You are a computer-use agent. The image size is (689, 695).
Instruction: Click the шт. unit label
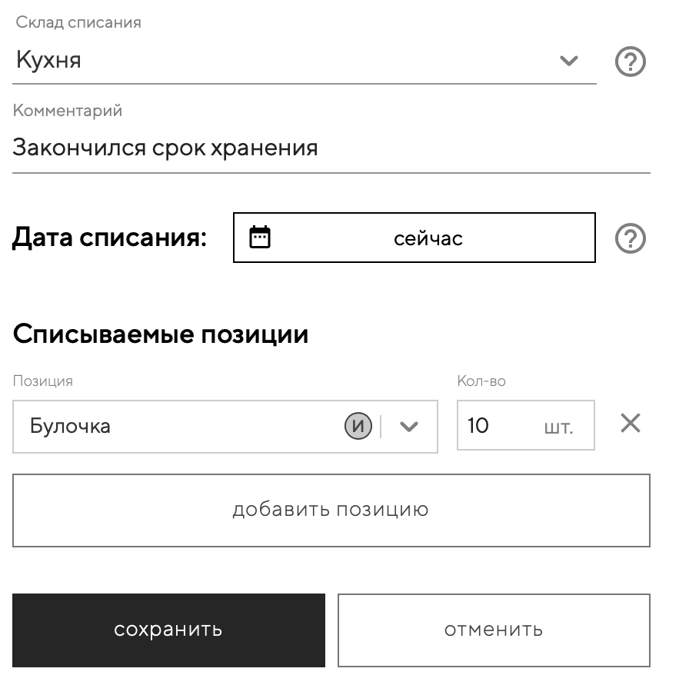point(558,427)
